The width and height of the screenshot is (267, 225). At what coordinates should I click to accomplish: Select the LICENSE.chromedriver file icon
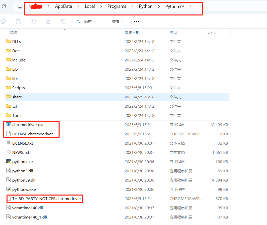coord(9,134)
